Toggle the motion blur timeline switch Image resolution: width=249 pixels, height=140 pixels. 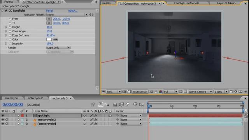(x=127, y=104)
